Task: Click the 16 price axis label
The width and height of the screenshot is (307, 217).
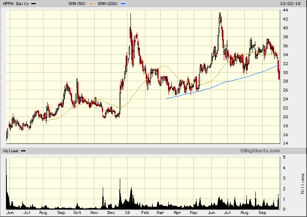Action: [285, 135]
